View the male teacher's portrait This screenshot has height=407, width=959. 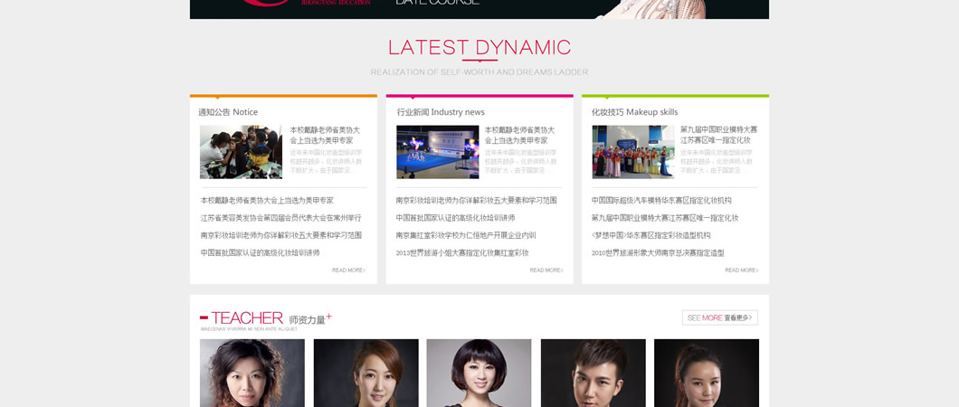click(593, 373)
